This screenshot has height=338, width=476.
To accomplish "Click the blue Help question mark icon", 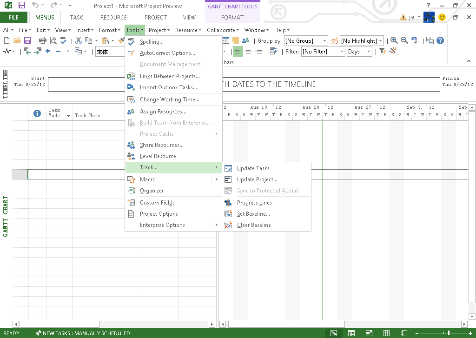I will (440, 40).
